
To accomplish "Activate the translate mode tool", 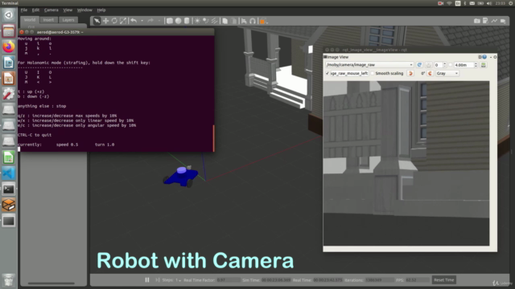I will (x=105, y=21).
